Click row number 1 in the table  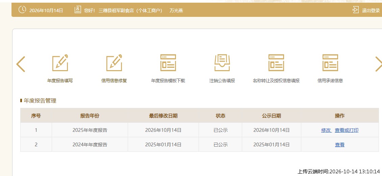pyautogui.click(x=36, y=130)
